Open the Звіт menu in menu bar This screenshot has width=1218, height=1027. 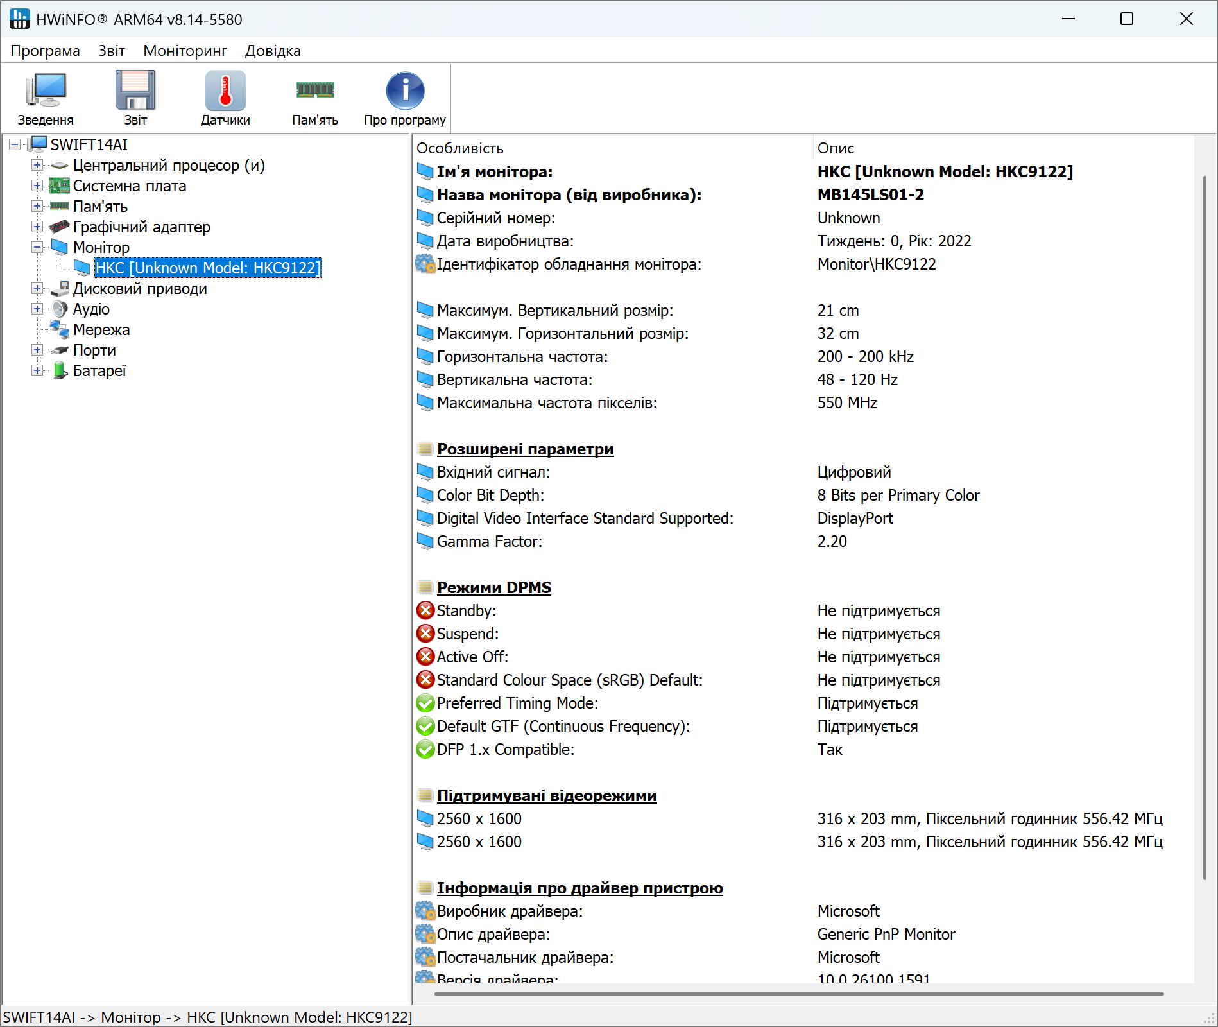pyautogui.click(x=112, y=51)
